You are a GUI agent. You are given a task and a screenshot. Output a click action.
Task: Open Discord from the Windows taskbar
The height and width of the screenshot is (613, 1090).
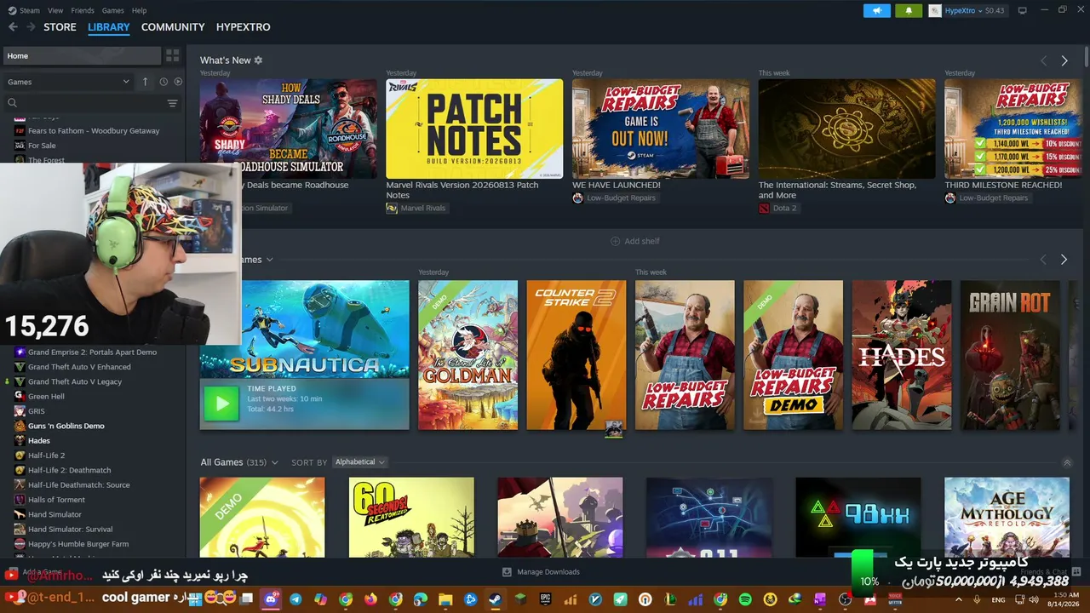[x=271, y=599]
